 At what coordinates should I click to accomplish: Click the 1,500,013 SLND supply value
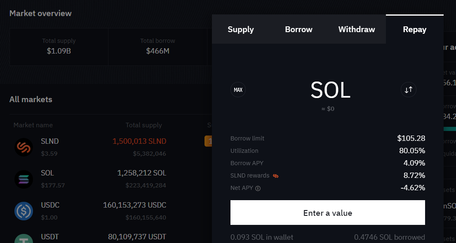click(139, 141)
